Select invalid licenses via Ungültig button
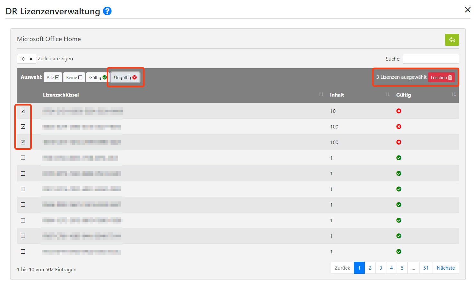The image size is (474, 291). pyautogui.click(x=125, y=77)
